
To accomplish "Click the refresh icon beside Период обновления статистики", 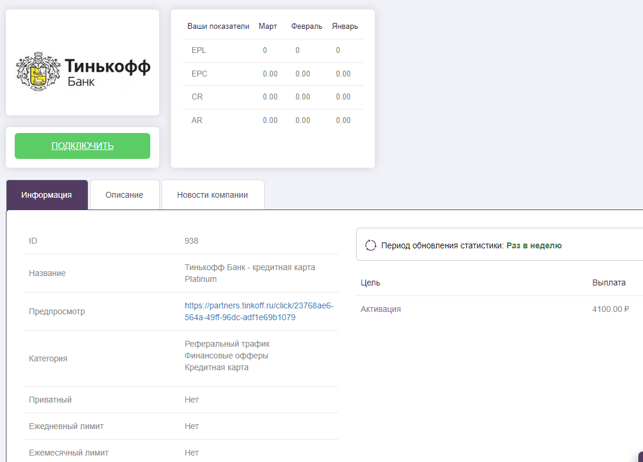I will 371,245.
